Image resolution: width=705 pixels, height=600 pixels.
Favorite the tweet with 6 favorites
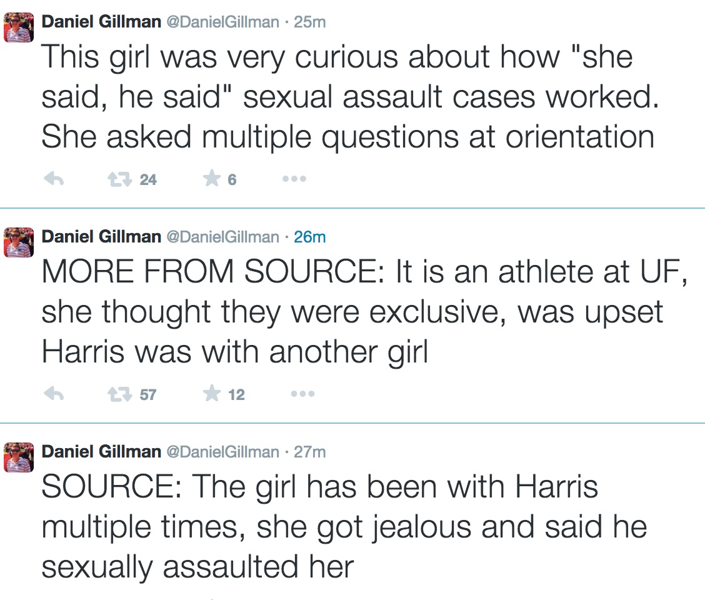[x=212, y=179]
